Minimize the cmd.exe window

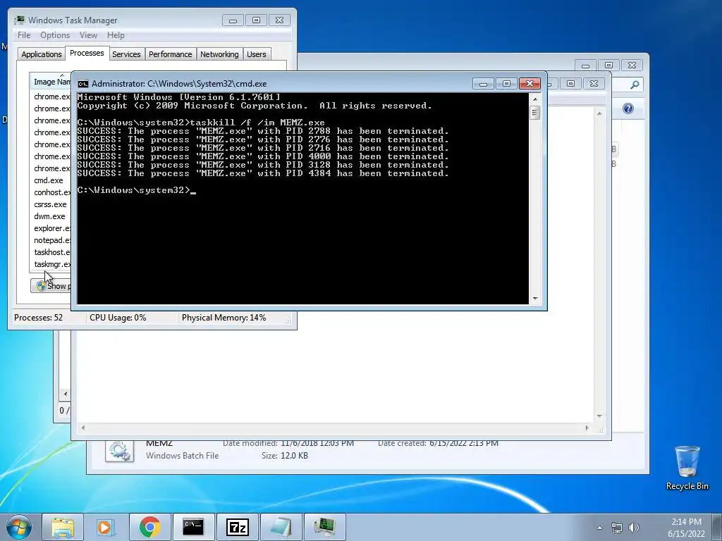tap(483, 84)
